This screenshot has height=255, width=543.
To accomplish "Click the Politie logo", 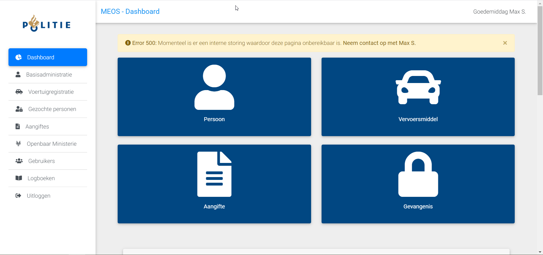I will (47, 24).
